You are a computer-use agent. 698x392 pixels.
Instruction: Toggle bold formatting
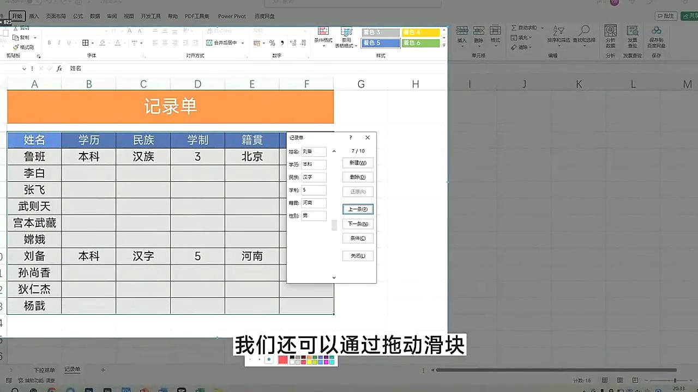[x=49, y=42]
